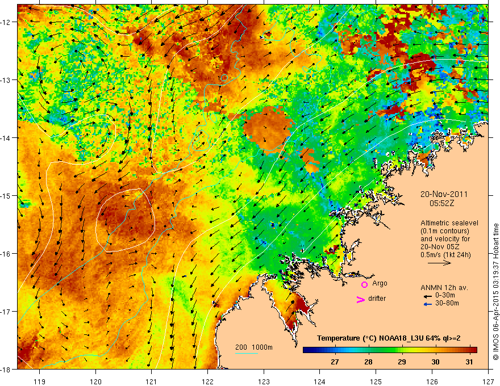
Task: Click the 'Argo' legend text
Action: 380,283
